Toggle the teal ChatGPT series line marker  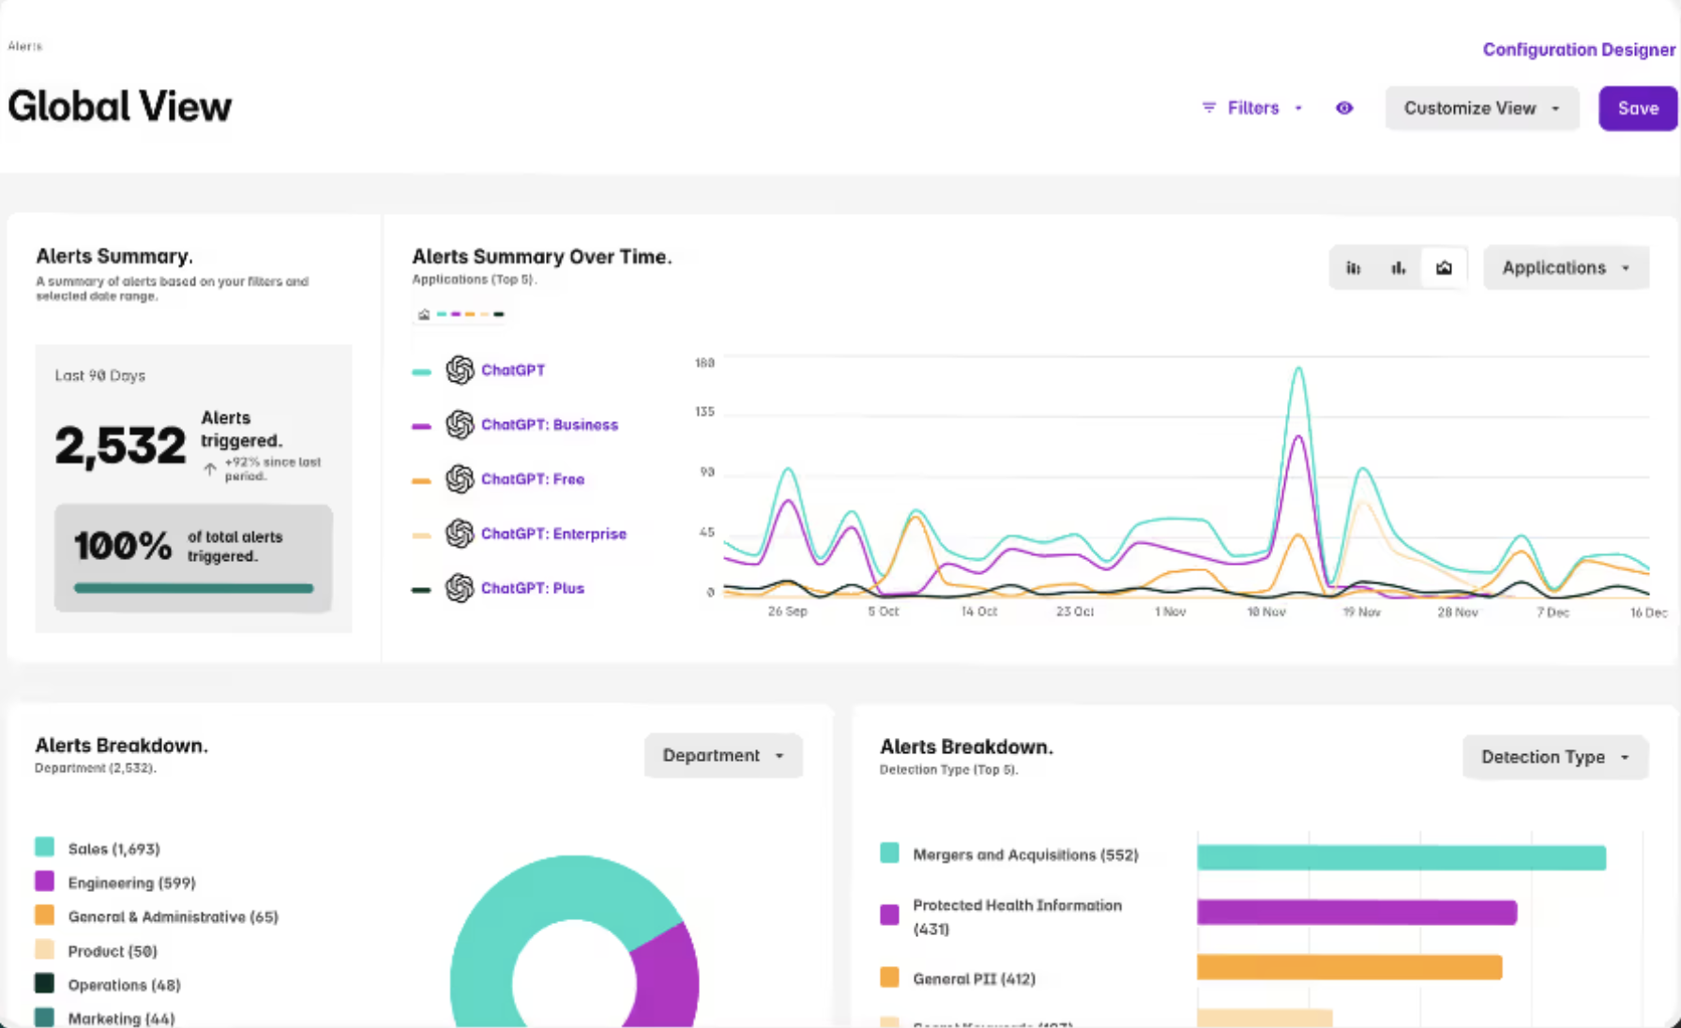pyautogui.click(x=421, y=371)
